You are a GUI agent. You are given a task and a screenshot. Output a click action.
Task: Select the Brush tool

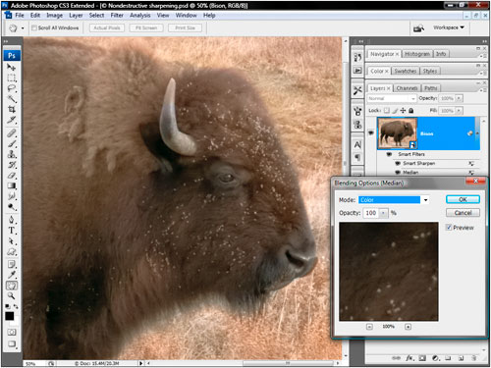[12, 143]
